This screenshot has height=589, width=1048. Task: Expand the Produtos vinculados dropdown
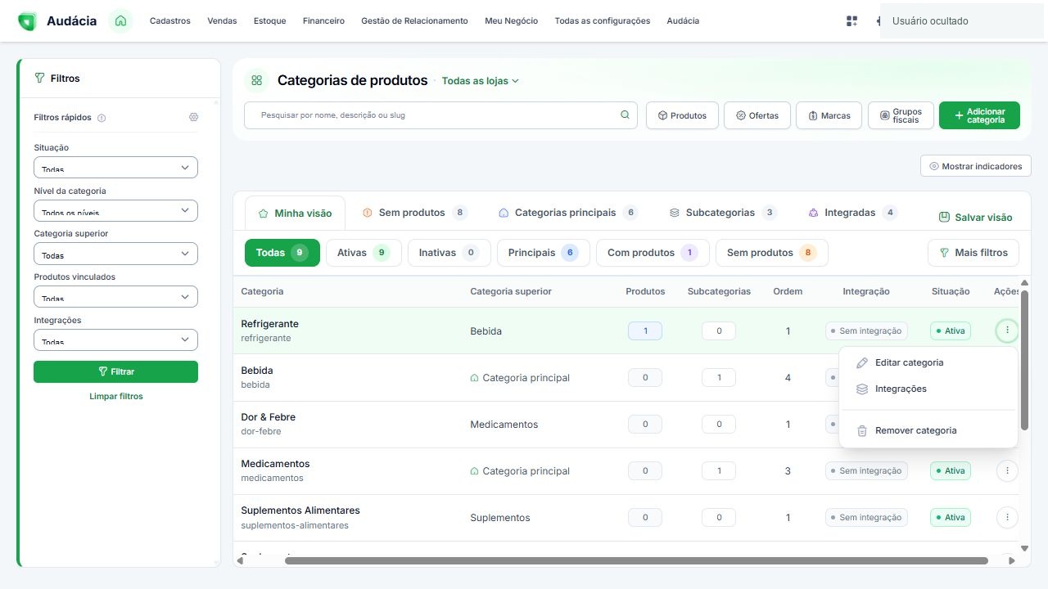(115, 297)
